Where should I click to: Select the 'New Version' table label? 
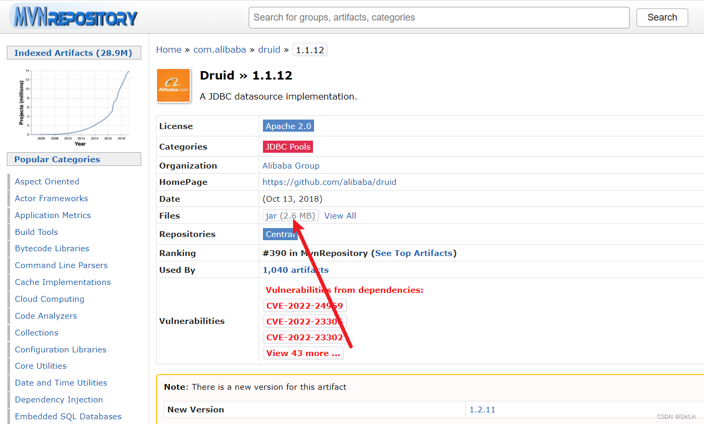[x=195, y=409]
